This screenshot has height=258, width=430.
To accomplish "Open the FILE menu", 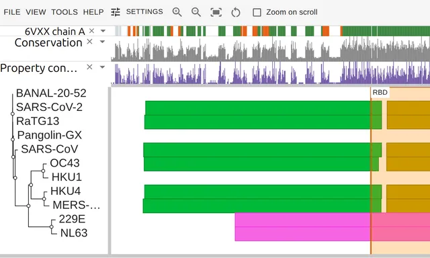I will pyautogui.click(x=12, y=12).
